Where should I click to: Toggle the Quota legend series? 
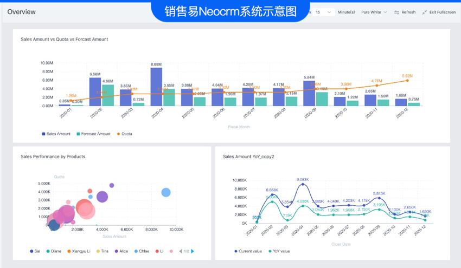pos(125,134)
